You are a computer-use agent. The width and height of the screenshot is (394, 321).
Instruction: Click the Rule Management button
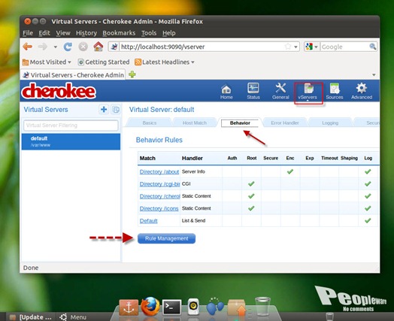(x=166, y=238)
